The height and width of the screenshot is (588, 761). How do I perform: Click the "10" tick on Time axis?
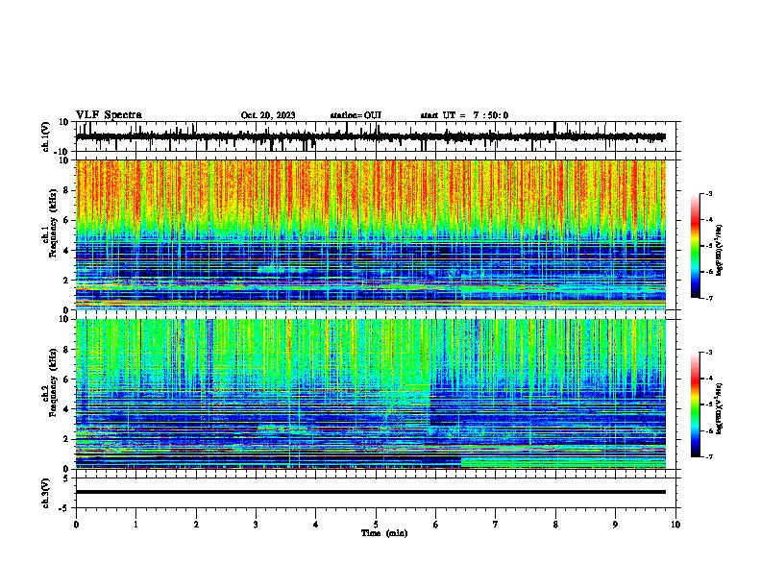675,525
